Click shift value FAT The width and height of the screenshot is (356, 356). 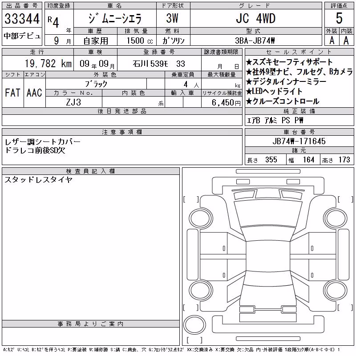pyautogui.click(x=12, y=93)
